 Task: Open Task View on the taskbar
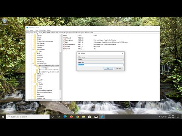(58, 117)
